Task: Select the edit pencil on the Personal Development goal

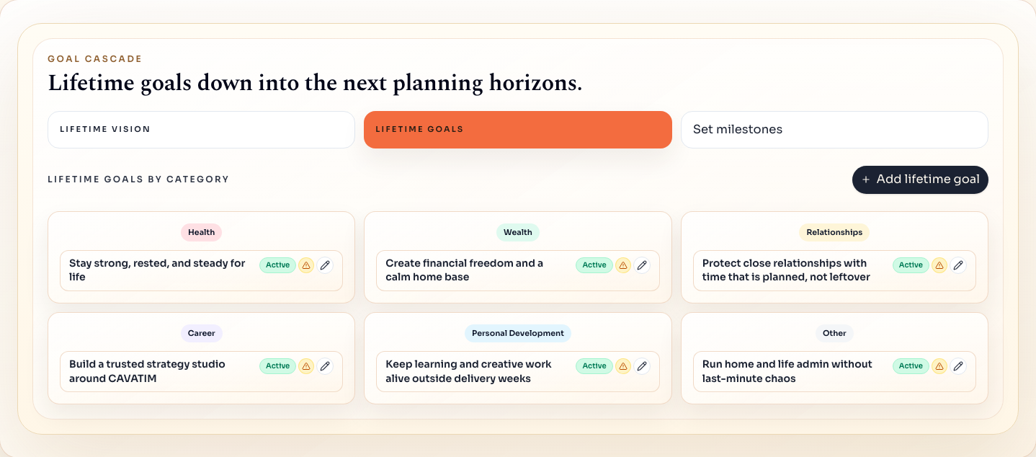Action: point(642,366)
